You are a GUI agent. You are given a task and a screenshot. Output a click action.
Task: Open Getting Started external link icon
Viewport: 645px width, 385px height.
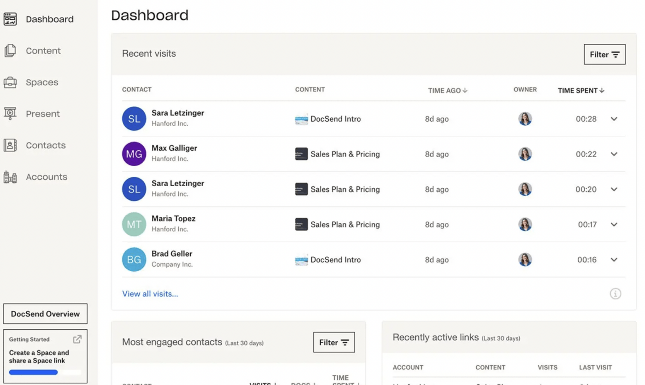(77, 339)
